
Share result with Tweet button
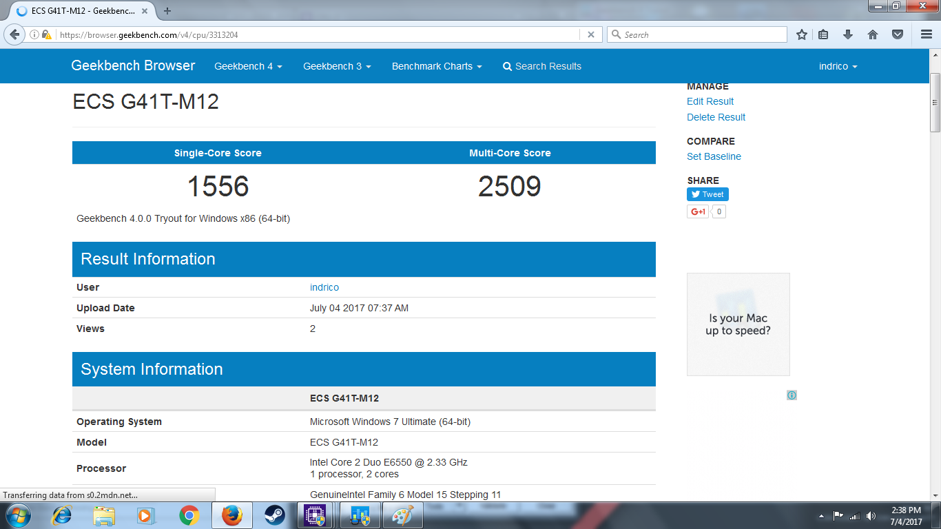707,194
